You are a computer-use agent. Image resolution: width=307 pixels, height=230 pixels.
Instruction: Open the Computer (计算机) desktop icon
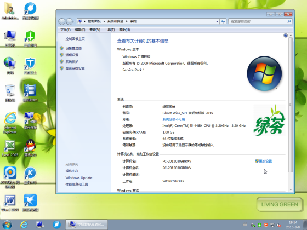pos(10,39)
